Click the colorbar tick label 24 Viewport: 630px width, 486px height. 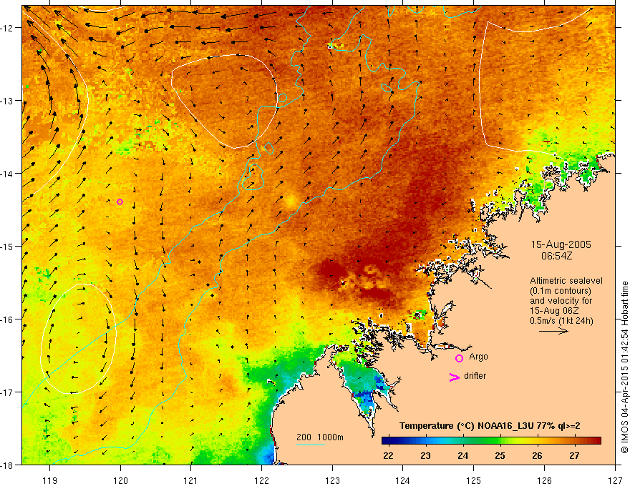click(463, 456)
